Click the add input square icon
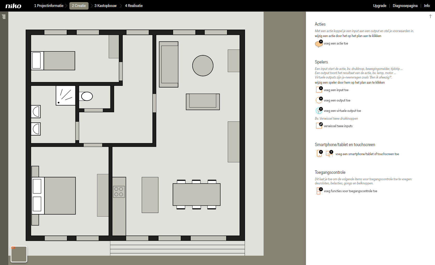This screenshot has height=265, width=435. coord(319,90)
